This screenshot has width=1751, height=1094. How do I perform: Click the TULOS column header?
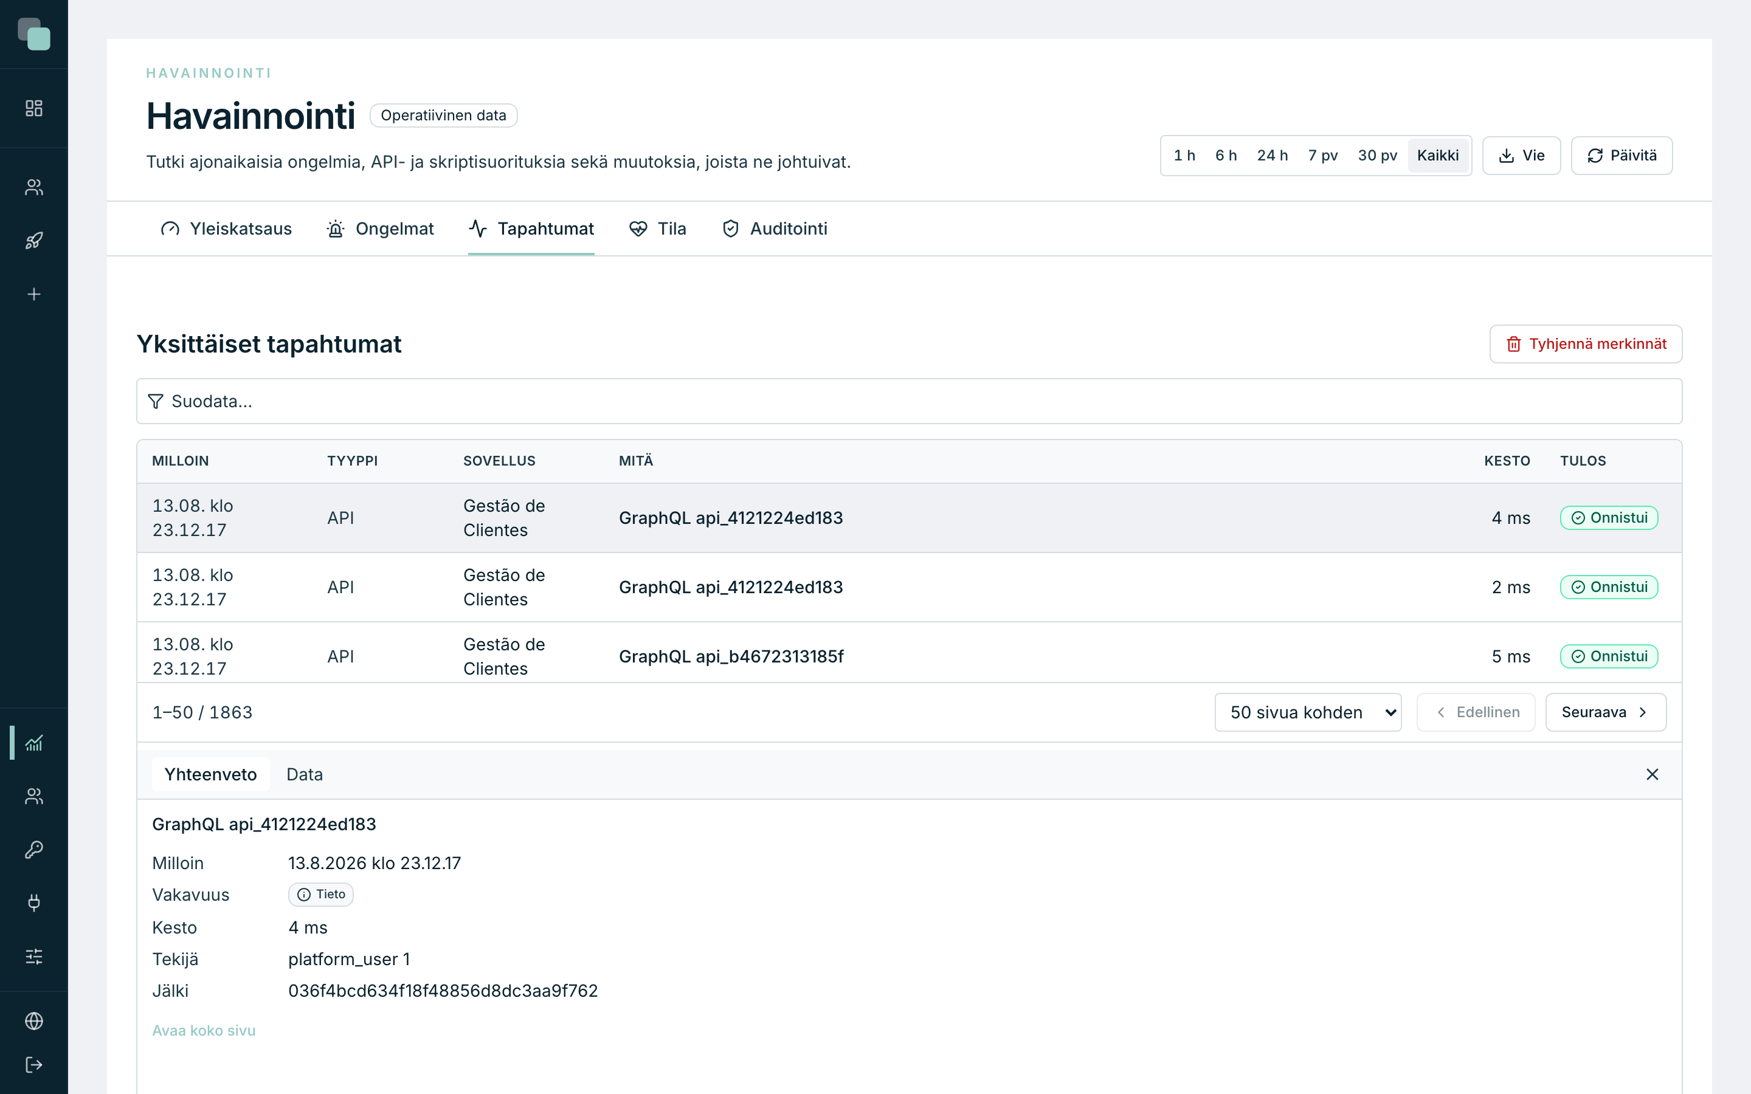coord(1583,461)
